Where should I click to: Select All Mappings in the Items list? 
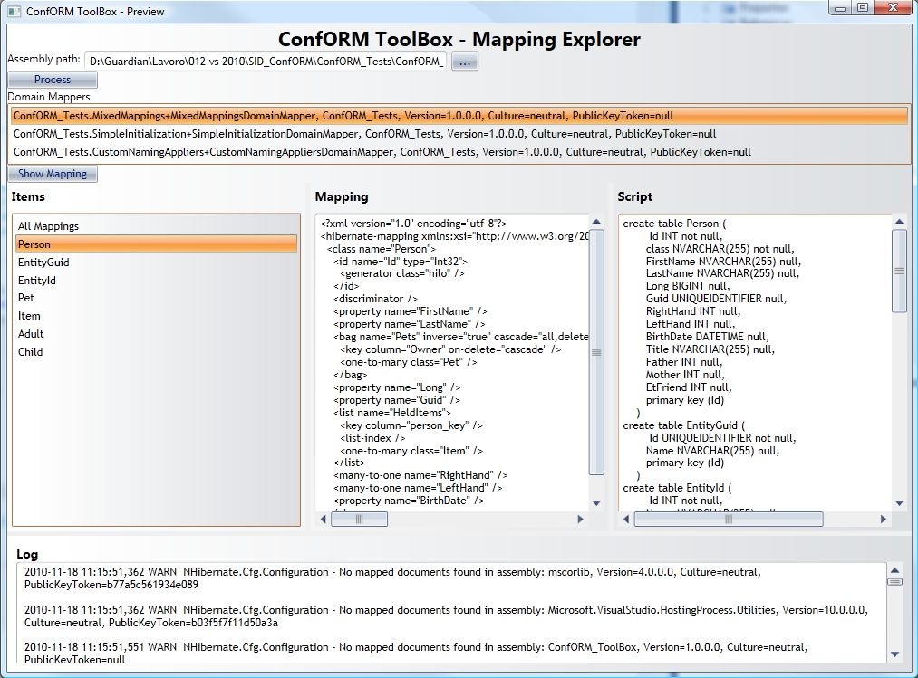[48, 226]
